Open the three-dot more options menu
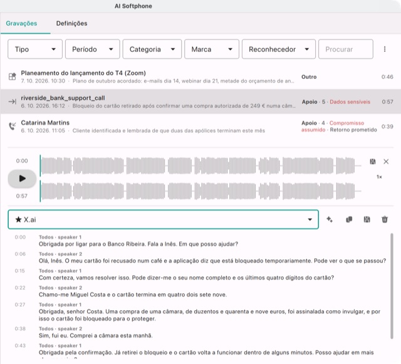The height and width of the screenshot is (364, 401). 385,49
